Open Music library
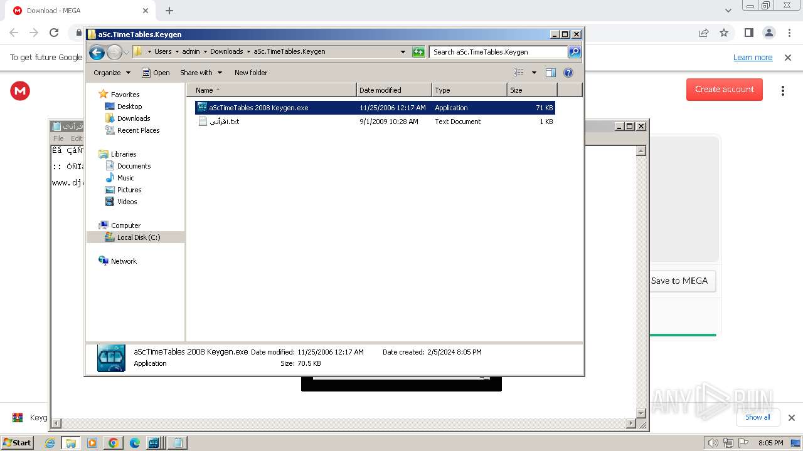 pyautogui.click(x=125, y=178)
